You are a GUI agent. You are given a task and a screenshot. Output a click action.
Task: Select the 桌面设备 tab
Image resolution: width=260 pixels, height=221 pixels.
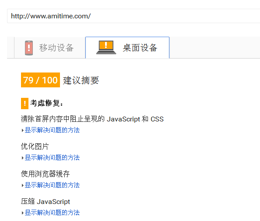point(127,48)
